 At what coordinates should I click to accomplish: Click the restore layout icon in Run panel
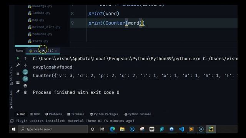pyautogui.click(x=18, y=82)
